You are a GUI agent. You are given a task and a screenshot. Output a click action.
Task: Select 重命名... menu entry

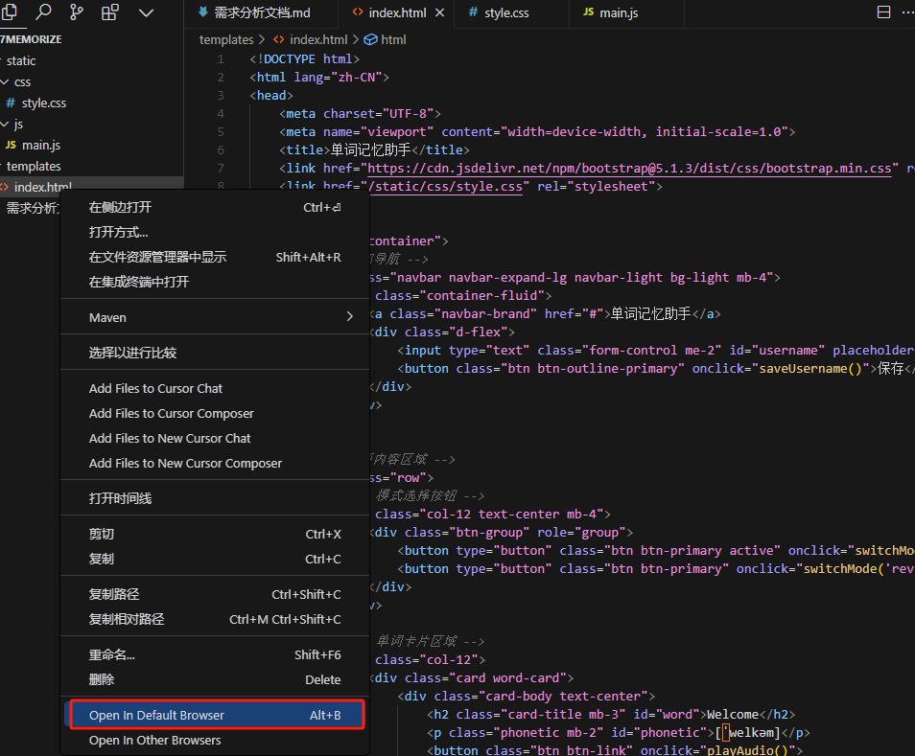(215, 655)
